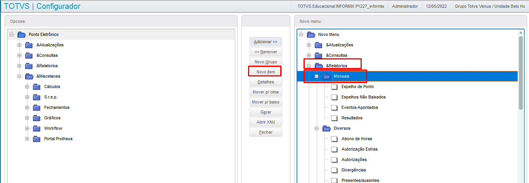Click the &Miscelanea open folder icon

click(x=29, y=76)
